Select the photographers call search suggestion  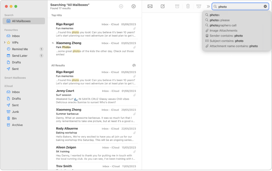(223, 25)
